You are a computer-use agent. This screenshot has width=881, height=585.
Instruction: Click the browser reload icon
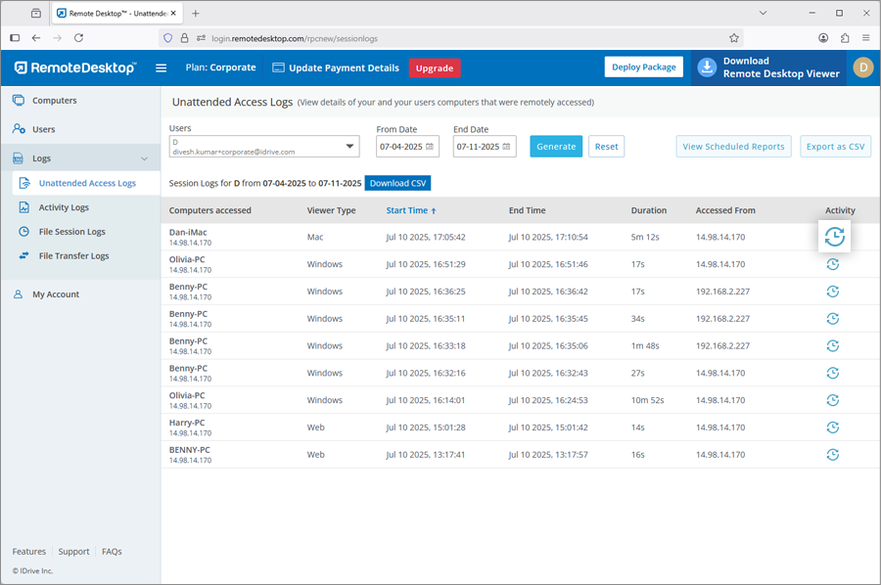pos(79,38)
